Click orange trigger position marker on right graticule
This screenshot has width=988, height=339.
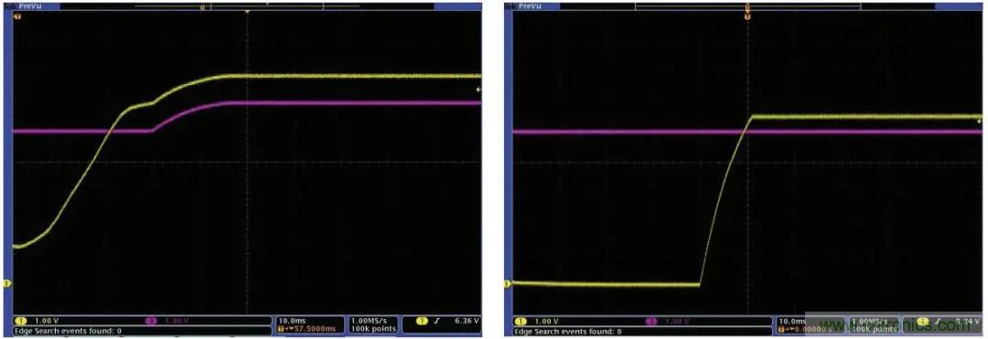(747, 16)
